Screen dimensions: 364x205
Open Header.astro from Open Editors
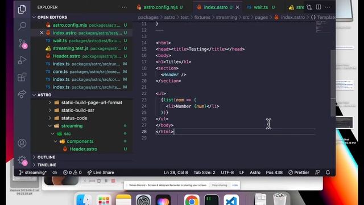coord(67,56)
